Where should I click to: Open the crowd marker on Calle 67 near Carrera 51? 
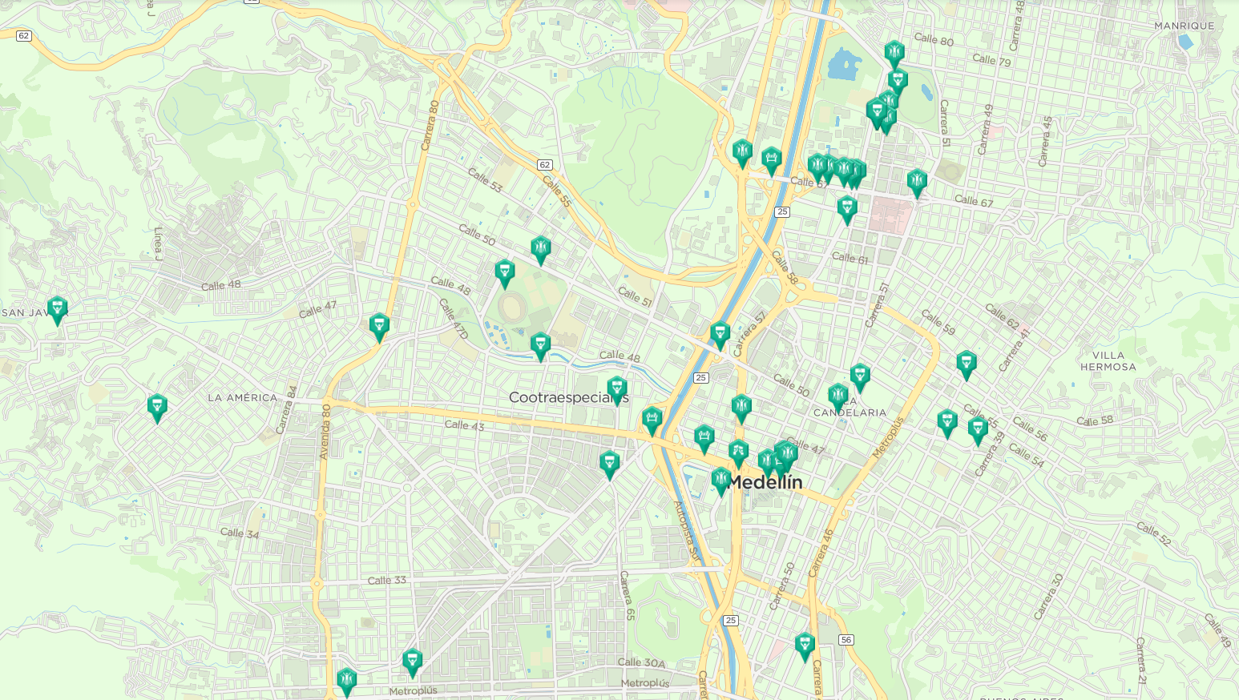click(917, 183)
